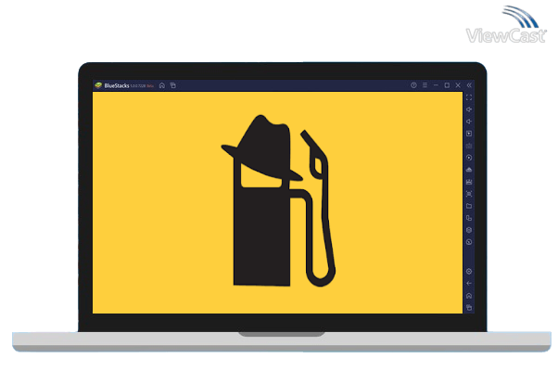
Task: Click the BlueStacks logo in title bar
Action: [98, 85]
